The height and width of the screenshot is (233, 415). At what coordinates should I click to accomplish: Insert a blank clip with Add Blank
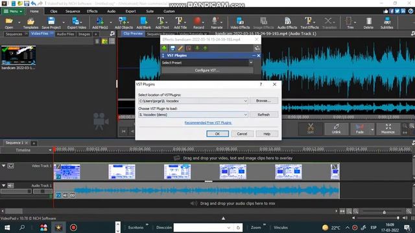143,23
